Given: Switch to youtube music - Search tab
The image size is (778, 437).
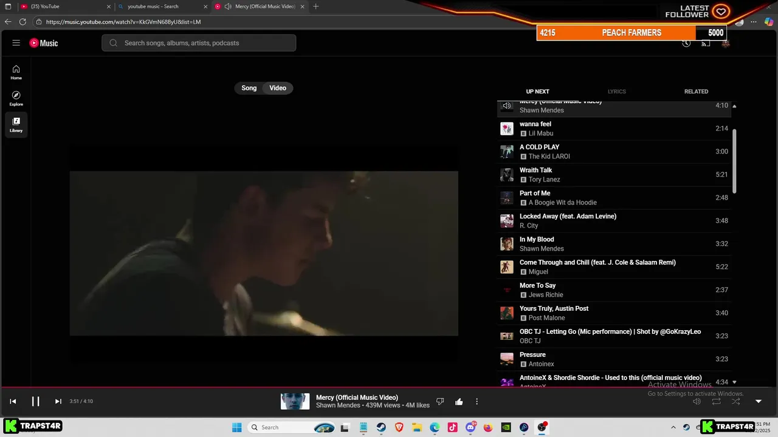Looking at the screenshot, I should (163, 7).
